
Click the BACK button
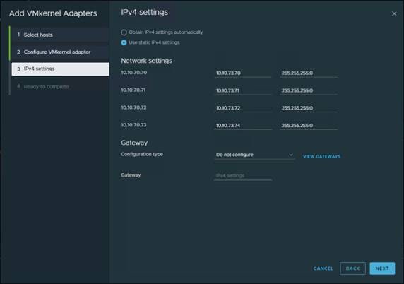click(x=352, y=268)
